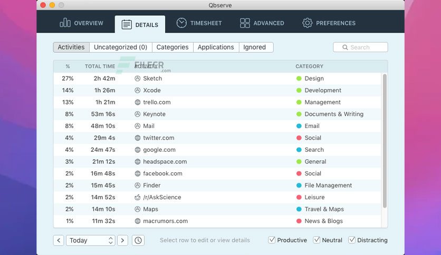Click the activities list vertical scrollbar
This screenshot has width=441, height=255.
click(x=385, y=141)
